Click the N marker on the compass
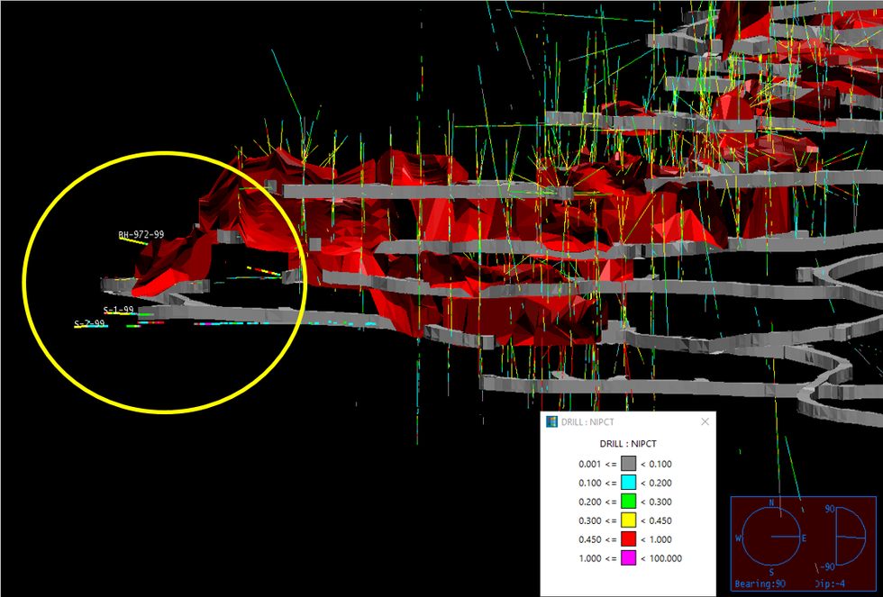This screenshot has width=883, height=597. point(771,502)
